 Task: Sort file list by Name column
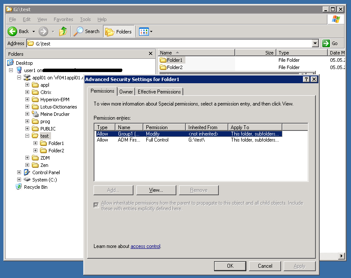pyautogui.click(x=197, y=53)
